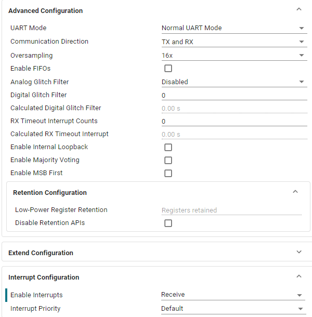The height and width of the screenshot is (317, 312).
Task: Check the Enable Majority Voting box
Action: pos(168,161)
